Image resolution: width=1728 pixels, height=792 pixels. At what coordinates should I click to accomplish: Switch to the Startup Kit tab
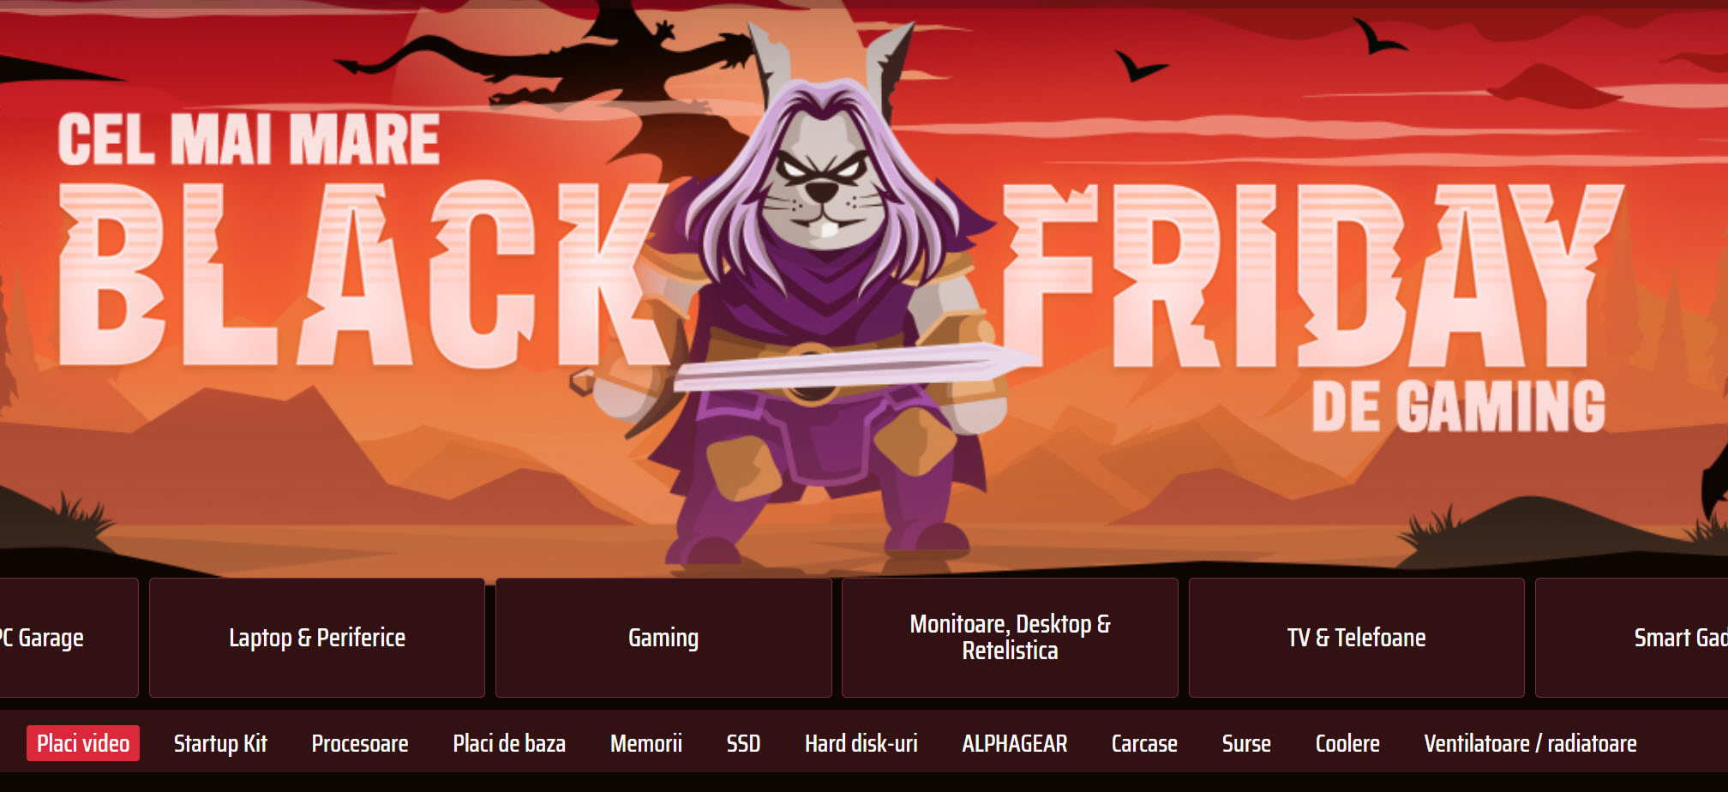220,743
